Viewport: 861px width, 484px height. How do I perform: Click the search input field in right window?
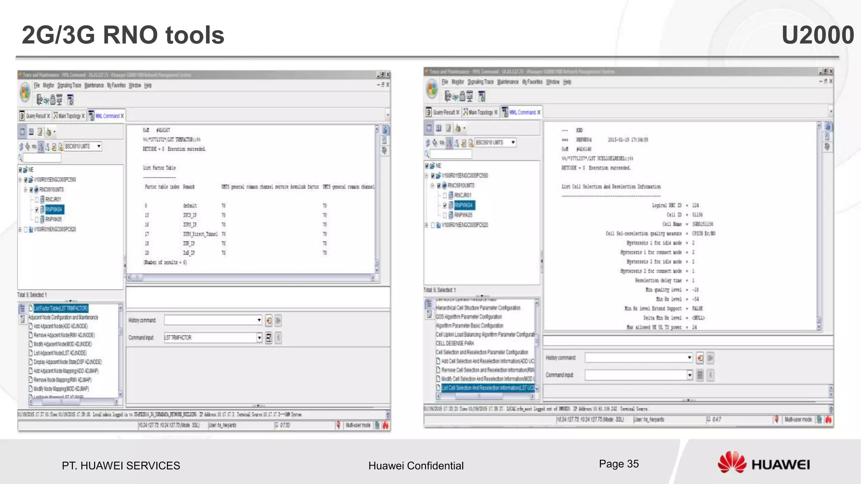pyautogui.click(x=451, y=154)
